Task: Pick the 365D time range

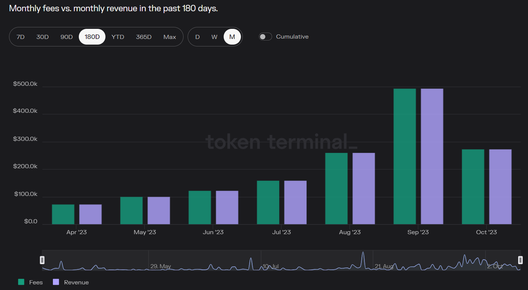Action: [x=144, y=37]
